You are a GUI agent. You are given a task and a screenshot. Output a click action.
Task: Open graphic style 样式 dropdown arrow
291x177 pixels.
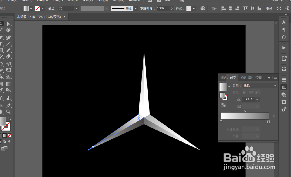point(194,8)
